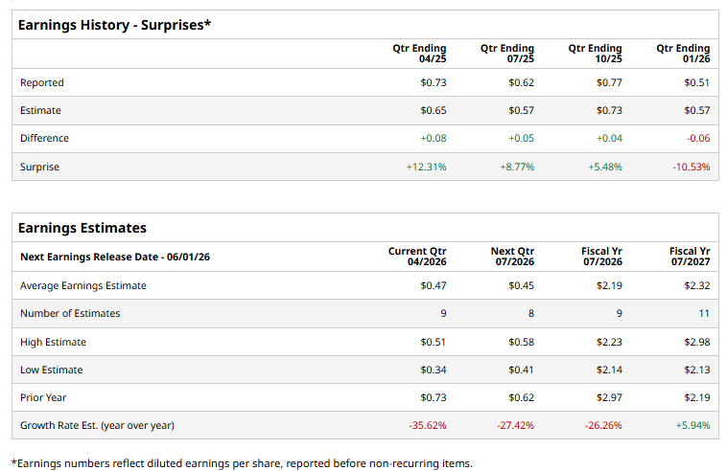Select the Surprise row label
This screenshot has width=727, height=471.
click(39, 167)
